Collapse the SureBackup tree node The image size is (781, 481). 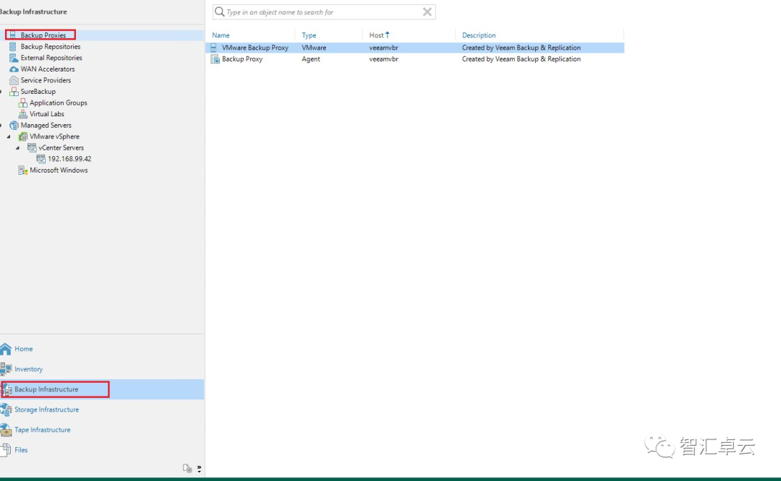1,92
